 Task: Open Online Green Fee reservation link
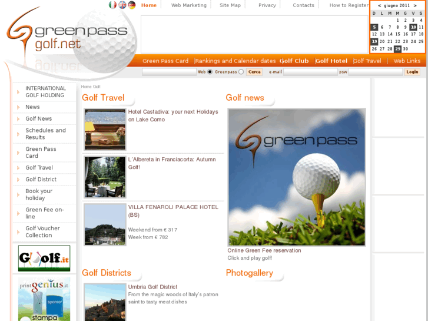(x=264, y=250)
